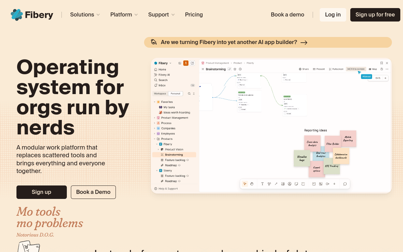The height and width of the screenshot is (252, 403).
Task: Select the 'Real-time Analytics' blue sticky note
Action: (x=321, y=154)
